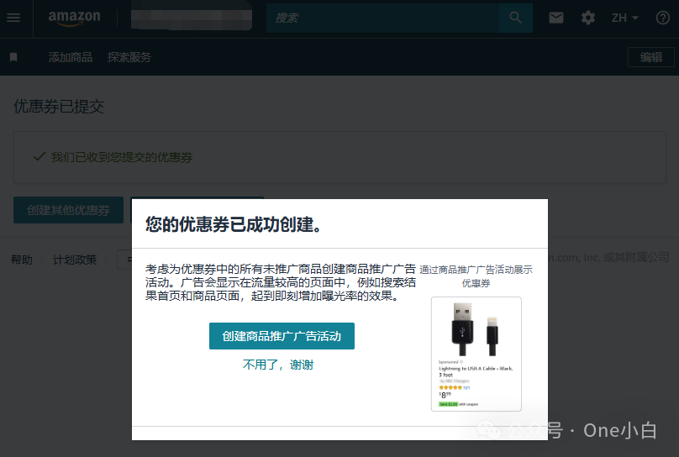Click the 编辑 button
Viewport: 679px width, 457px height.
(651, 57)
